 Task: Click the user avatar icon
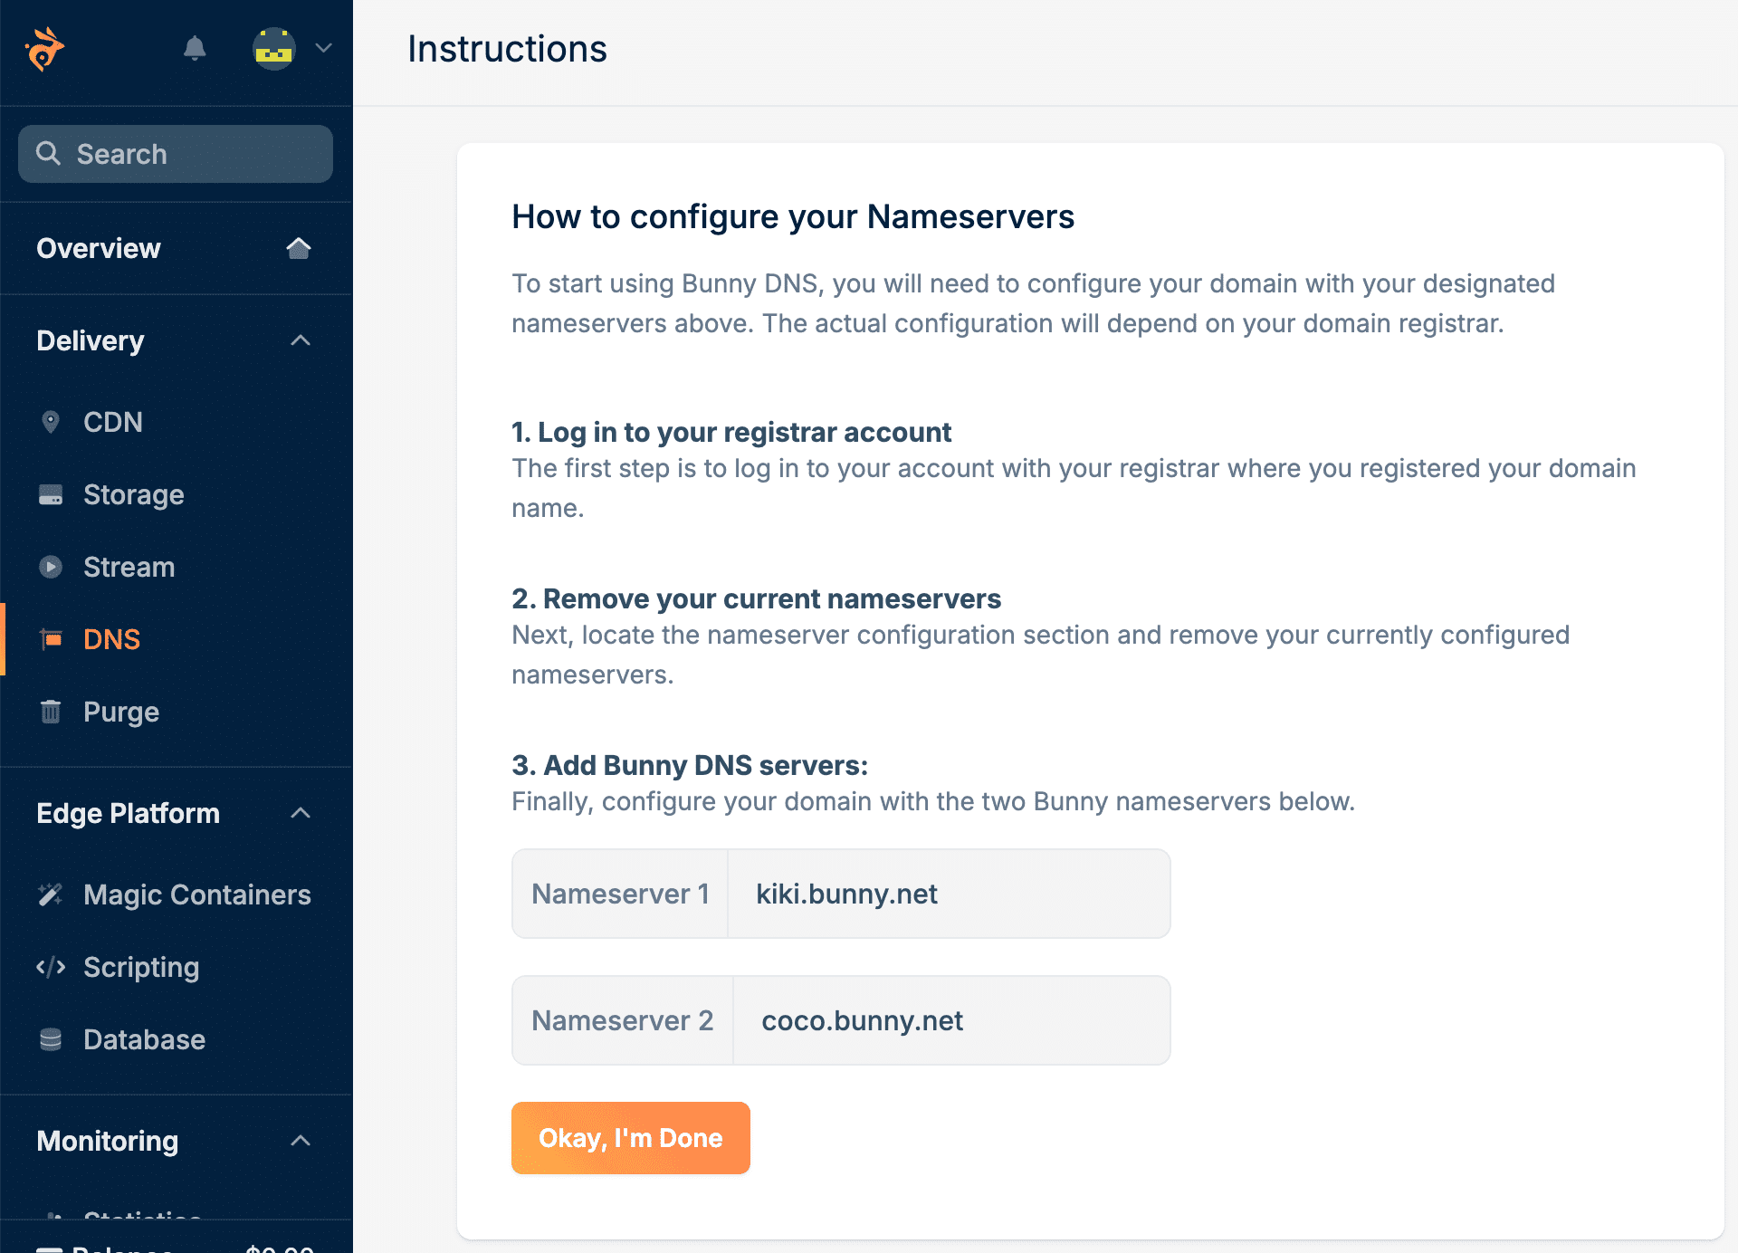[273, 49]
